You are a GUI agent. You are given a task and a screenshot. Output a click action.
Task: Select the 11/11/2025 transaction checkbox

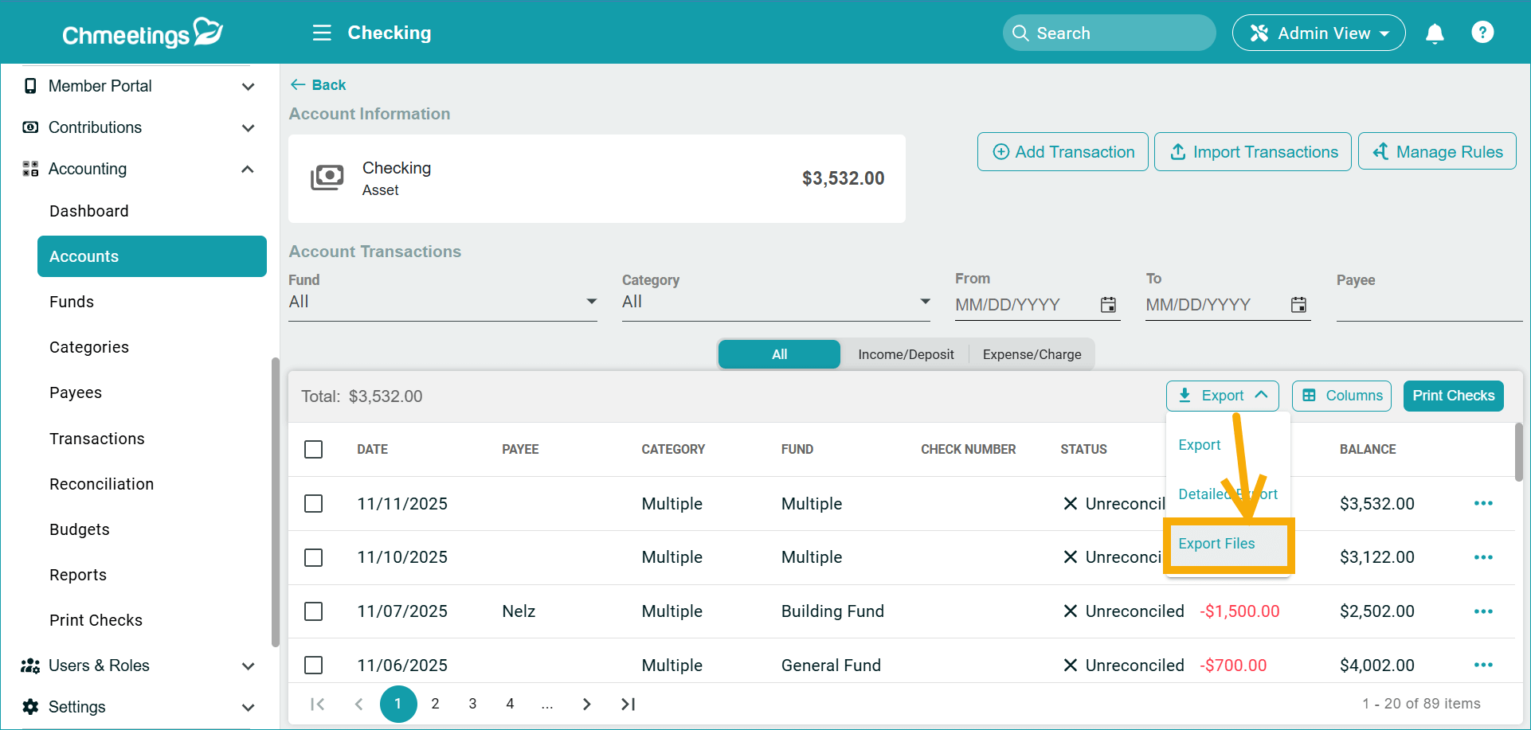click(314, 504)
